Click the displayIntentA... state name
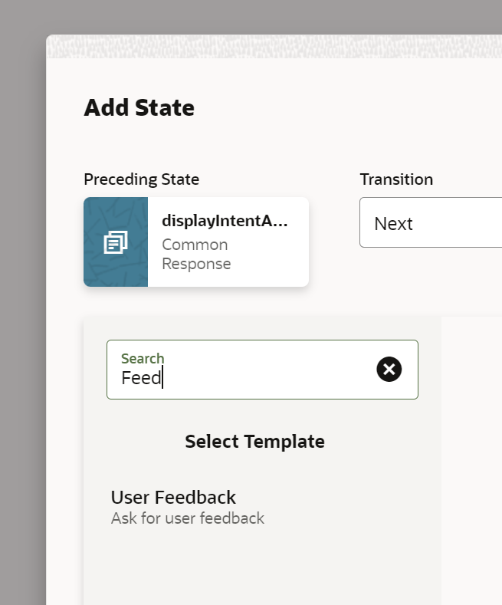Image resolution: width=502 pixels, height=605 pixels. point(225,221)
